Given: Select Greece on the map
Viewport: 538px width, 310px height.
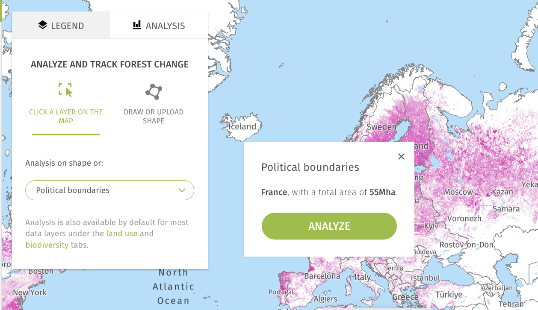Looking at the screenshot, I should [404, 297].
